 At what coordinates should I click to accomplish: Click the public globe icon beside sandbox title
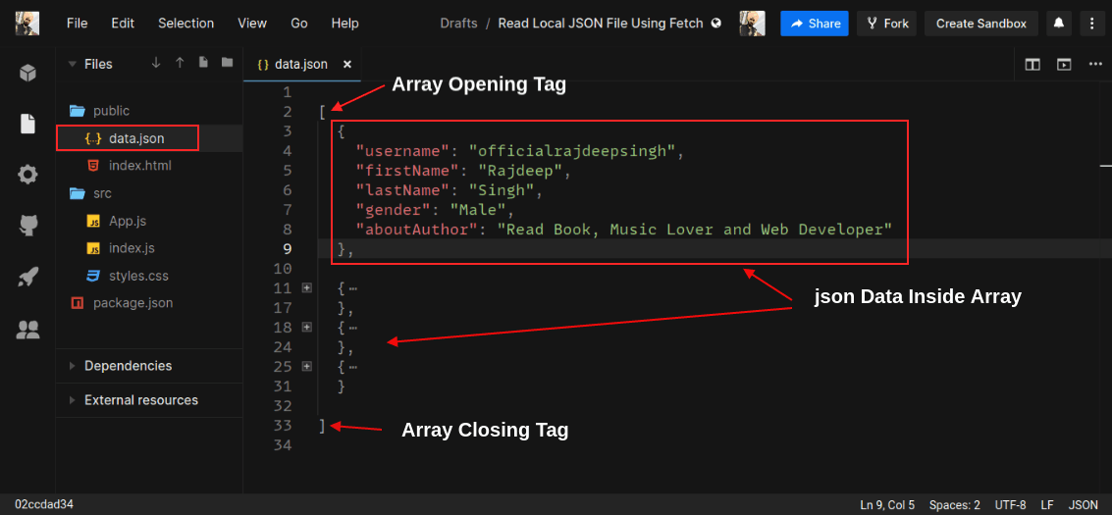click(716, 24)
